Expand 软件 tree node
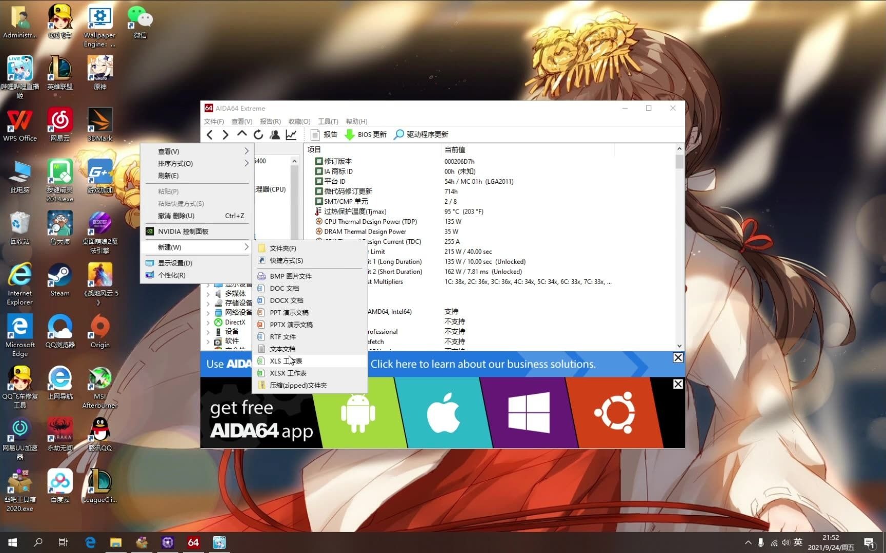The image size is (886, 553). [208, 342]
